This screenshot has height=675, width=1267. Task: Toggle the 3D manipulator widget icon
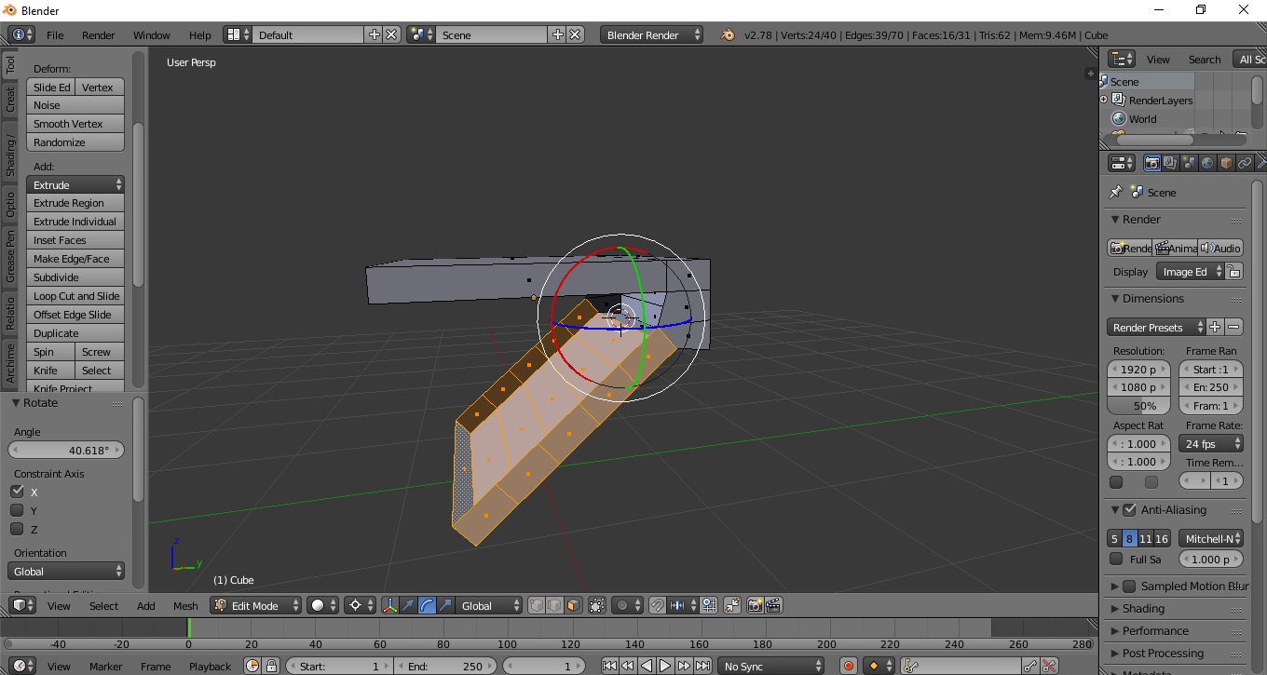point(390,605)
